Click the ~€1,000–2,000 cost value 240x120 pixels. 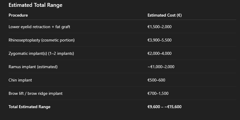pos(161,67)
